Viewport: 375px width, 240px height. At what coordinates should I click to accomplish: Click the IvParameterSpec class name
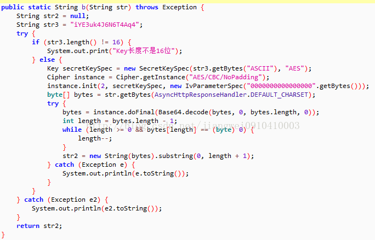(x=214, y=86)
